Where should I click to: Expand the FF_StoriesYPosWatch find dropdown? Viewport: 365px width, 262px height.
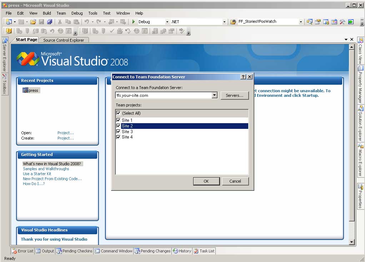pos(301,22)
